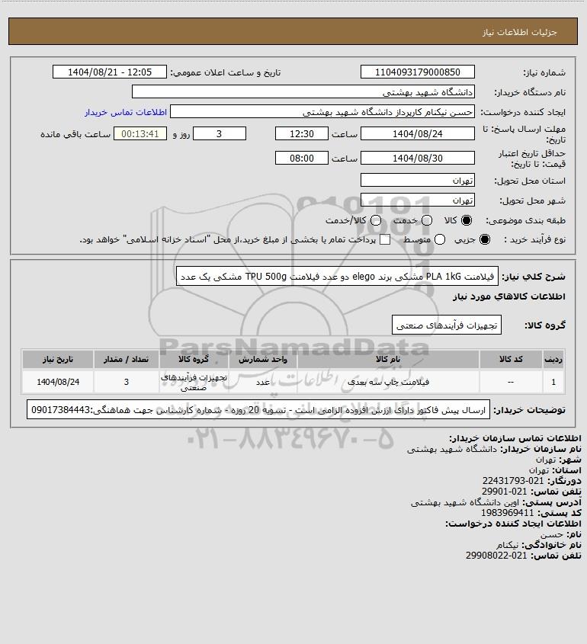
Task: Select the کالا/خدمت radio button
Action: pyautogui.click(x=375, y=220)
